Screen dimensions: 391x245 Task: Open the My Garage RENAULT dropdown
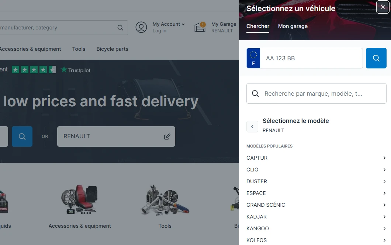(225, 27)
